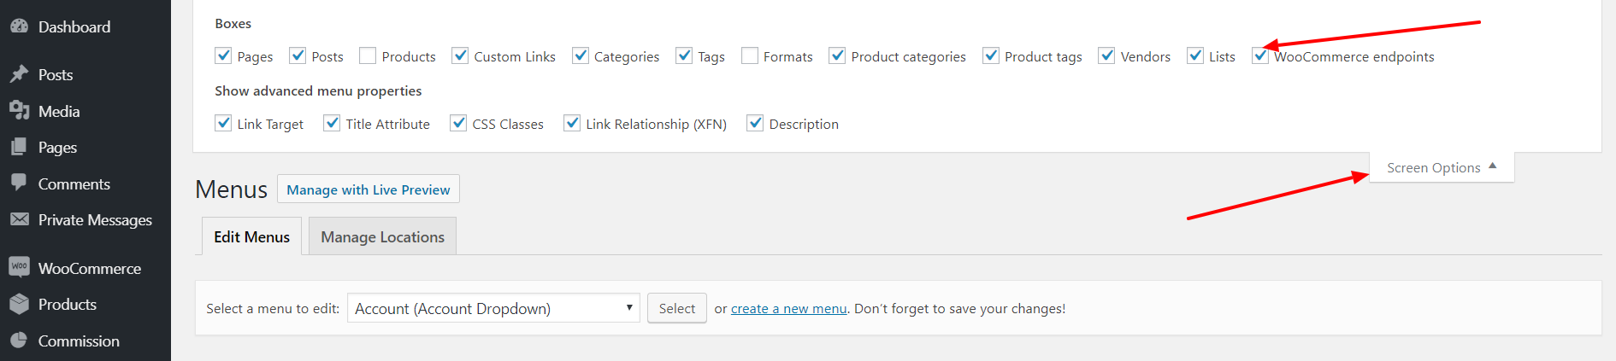Select the Edit Menus tab
This screenshot has height=361, width=1616.
point(251,236)
